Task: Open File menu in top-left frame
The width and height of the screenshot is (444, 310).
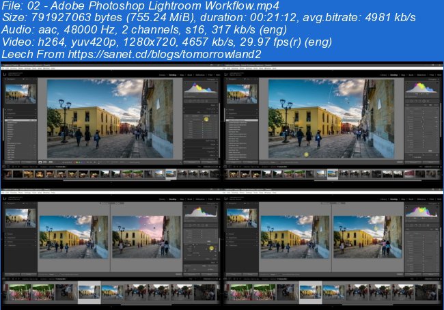Action: [3, 68]
